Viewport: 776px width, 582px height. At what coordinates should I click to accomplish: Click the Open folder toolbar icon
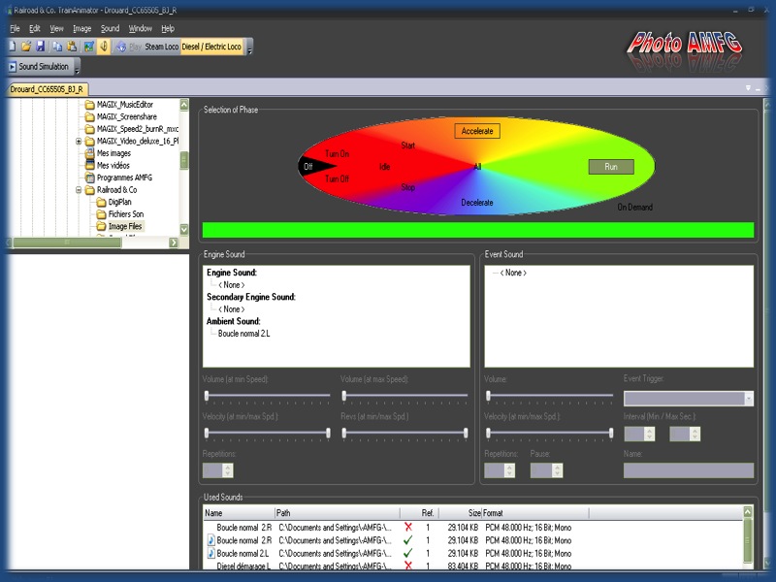pyautogui.click(x=26, y=47)
